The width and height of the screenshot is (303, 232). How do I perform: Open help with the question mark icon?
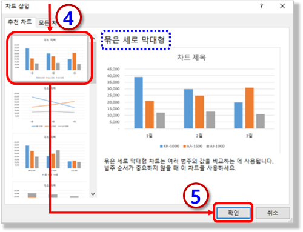[x=261, y=6]
